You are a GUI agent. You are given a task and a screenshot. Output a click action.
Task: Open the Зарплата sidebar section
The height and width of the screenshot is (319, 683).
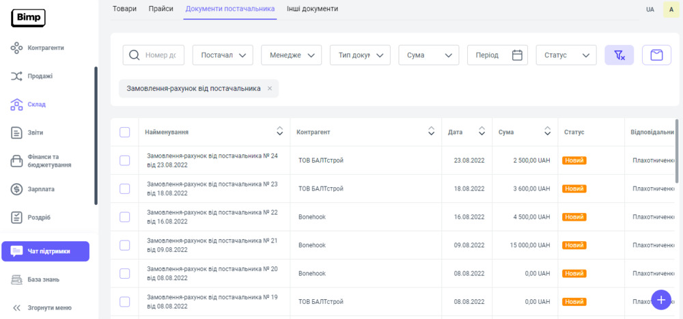pyautogui.click(x=41, y=189)
